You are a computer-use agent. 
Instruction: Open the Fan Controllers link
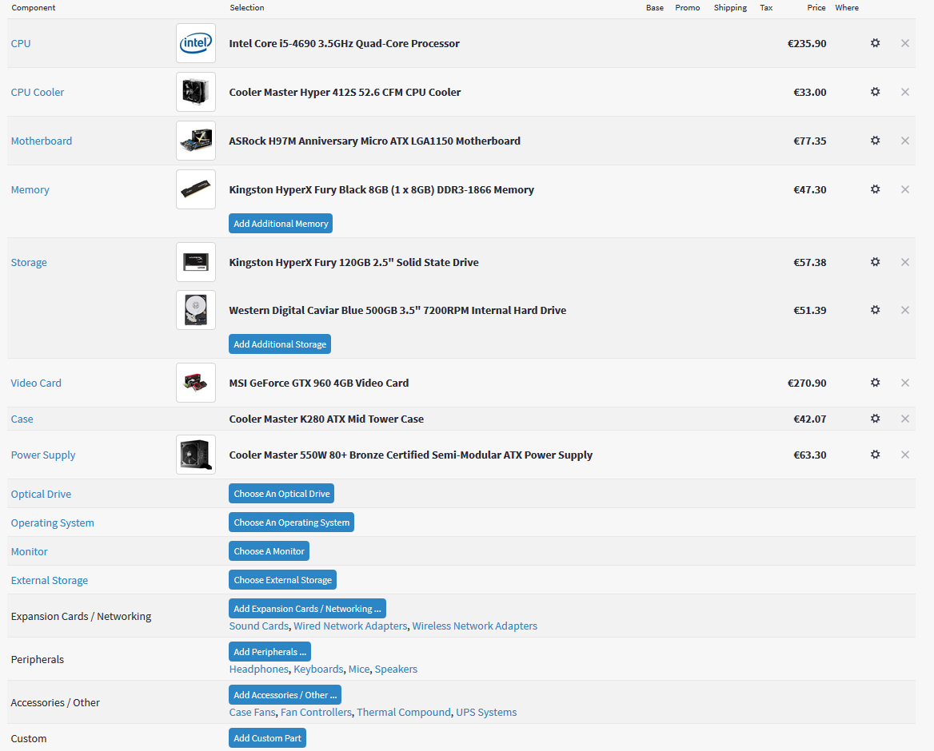pyautogui.click(x=317, y=713)
